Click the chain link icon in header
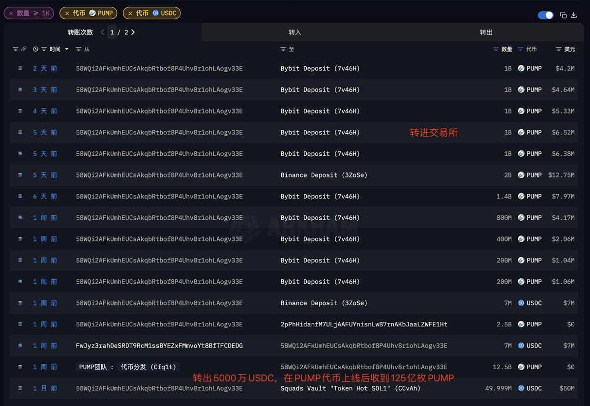Image resolution: width=590 pixels, height=406 pixels. coord(24,49)
